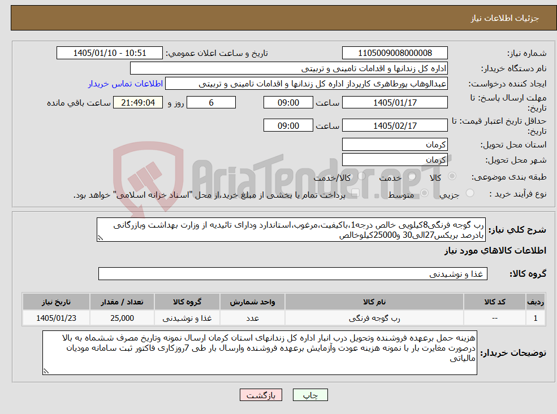Click the row number cell 1

coord(536,318)
